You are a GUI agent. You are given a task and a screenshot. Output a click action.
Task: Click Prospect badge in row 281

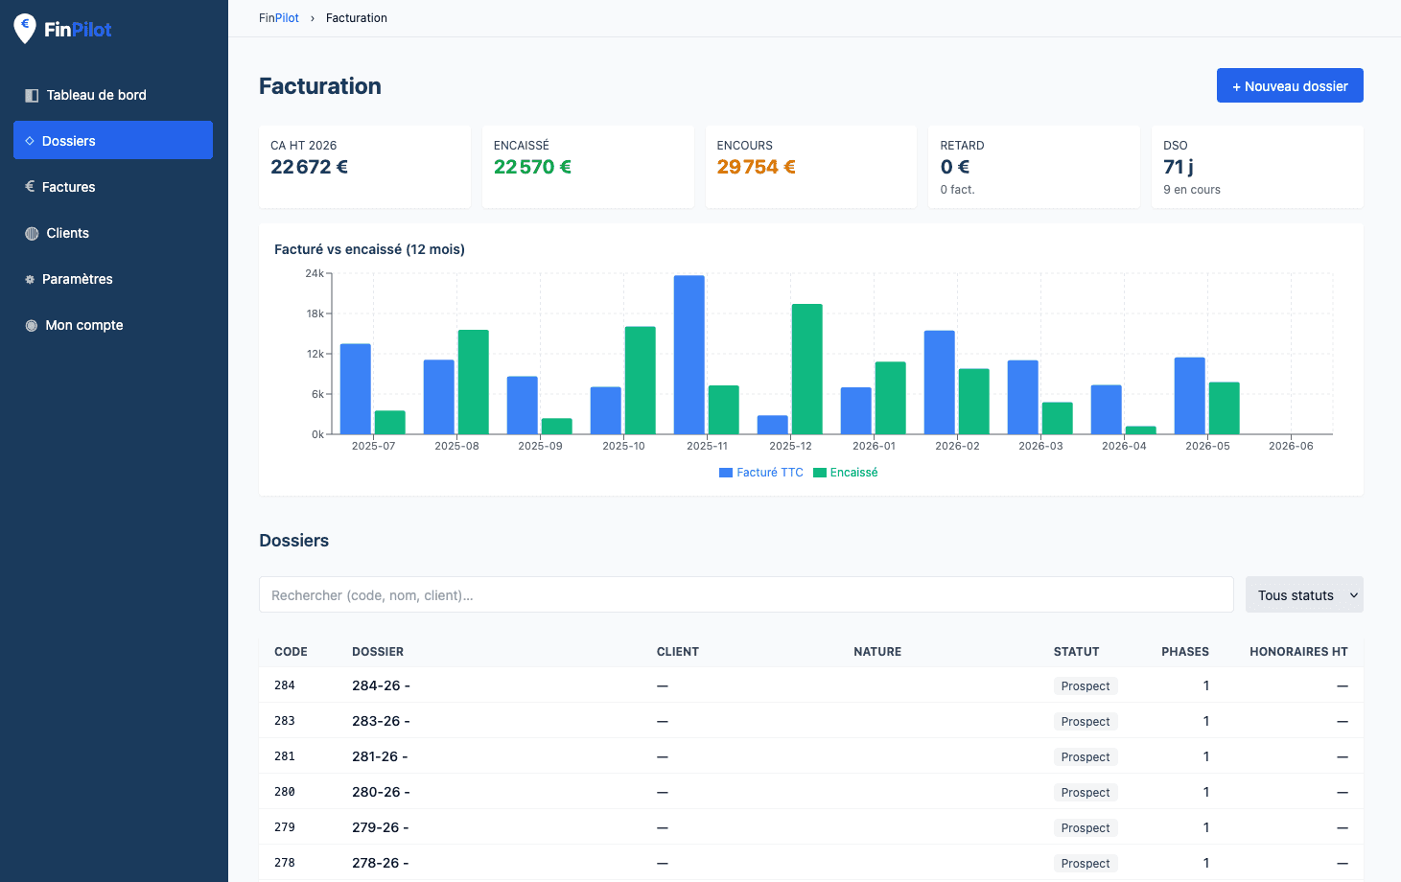(1086, 757)
